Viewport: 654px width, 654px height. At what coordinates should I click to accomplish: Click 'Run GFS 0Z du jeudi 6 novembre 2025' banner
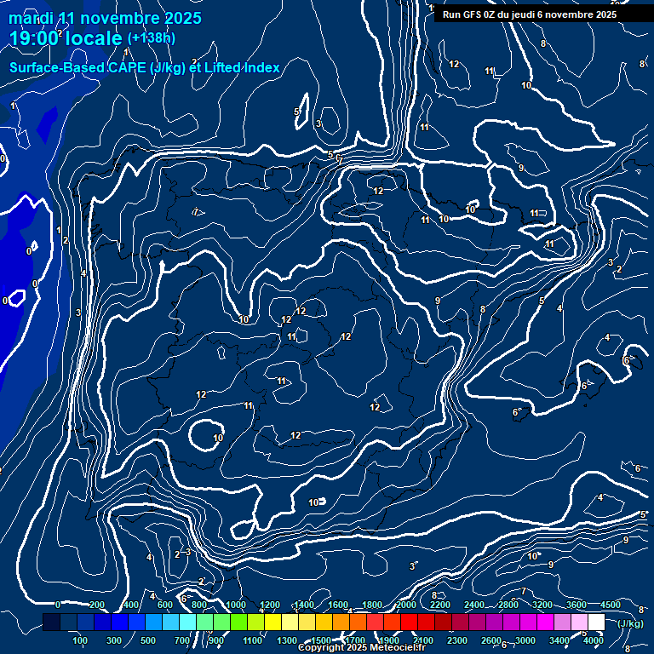pyautogui.click(x=530, y=14)
